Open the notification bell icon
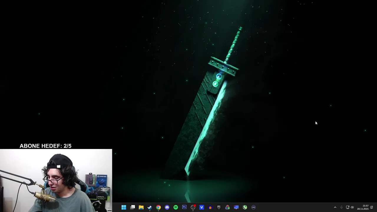The width and height of the screenshot is (377, 212). click(x=372, y=207)
